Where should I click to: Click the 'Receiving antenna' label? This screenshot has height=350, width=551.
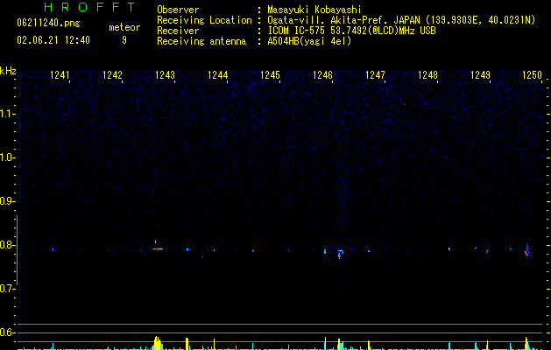coord(201,41)
